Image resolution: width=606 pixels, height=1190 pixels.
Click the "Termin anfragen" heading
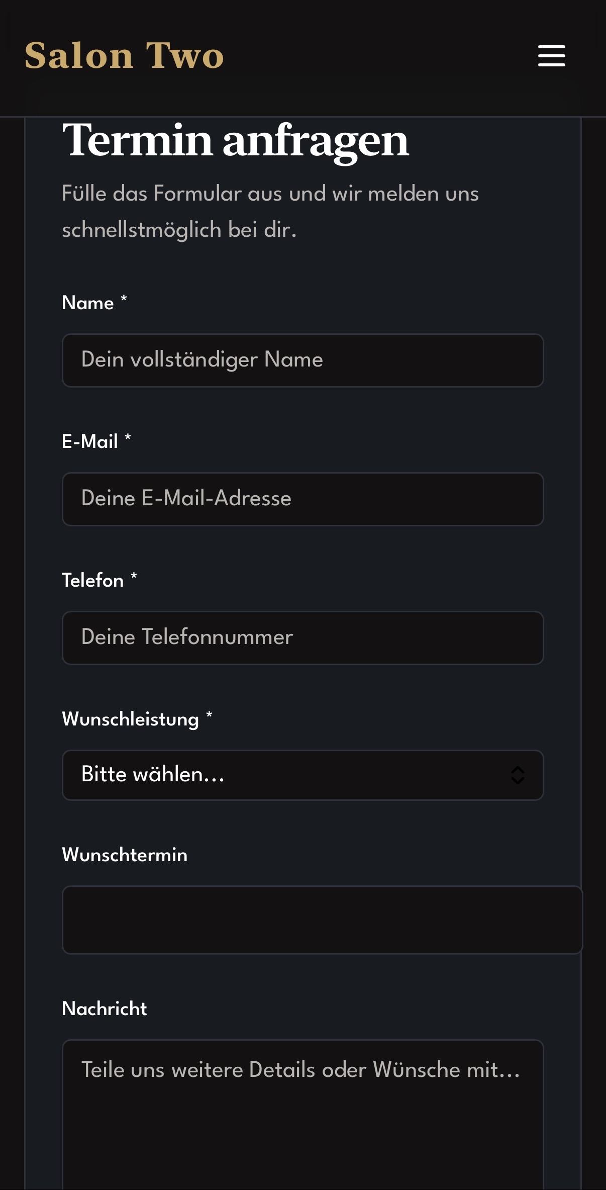tap(235, 141)
